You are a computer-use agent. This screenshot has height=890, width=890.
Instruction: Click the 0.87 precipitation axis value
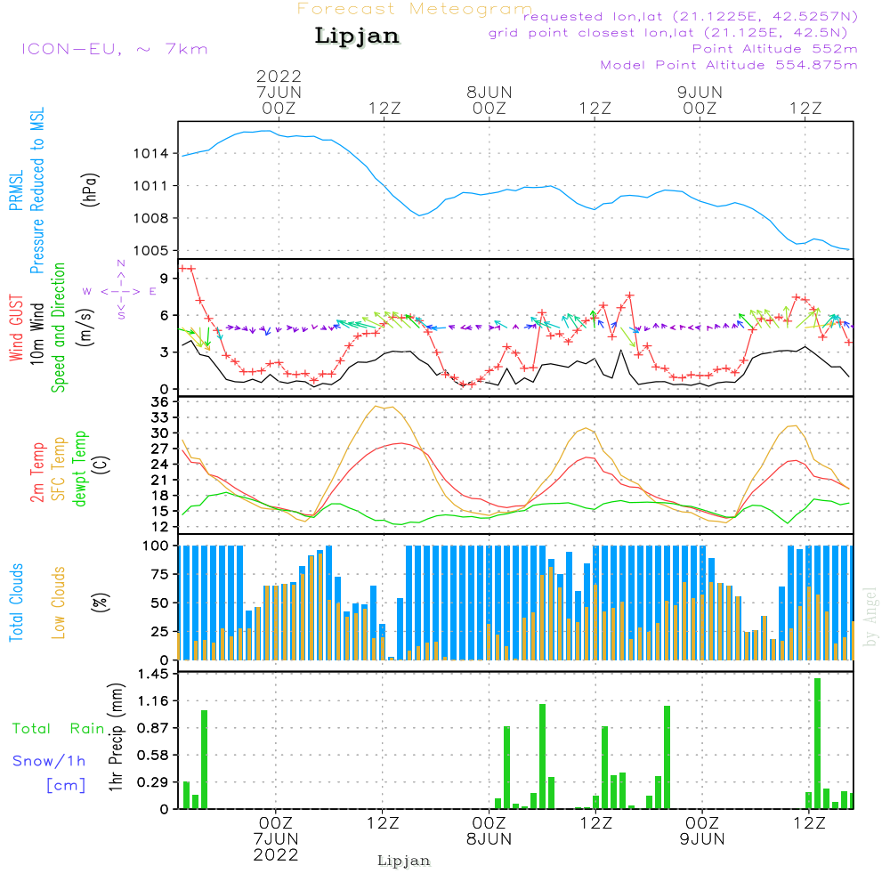pyautogui.click(x=153, y=728)
